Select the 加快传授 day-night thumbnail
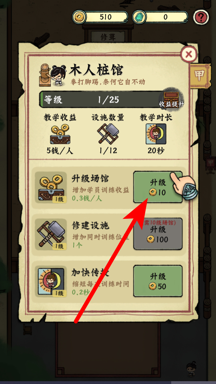The height and width of the screenshot is (384, 216). point(51,281)
